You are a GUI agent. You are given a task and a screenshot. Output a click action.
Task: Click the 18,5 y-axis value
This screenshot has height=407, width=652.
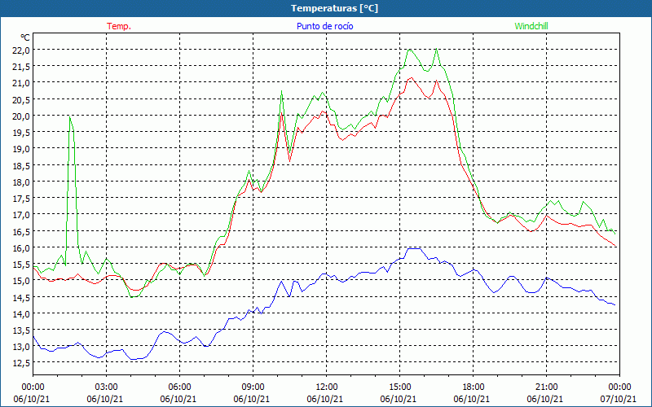coord(21,165)
